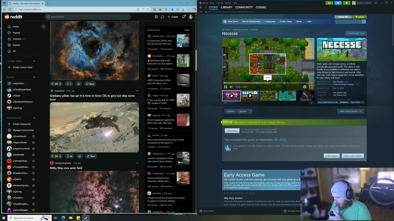Click the Reddit notifications bell
This screenshot has height=221, width=394.
(183, 17)
